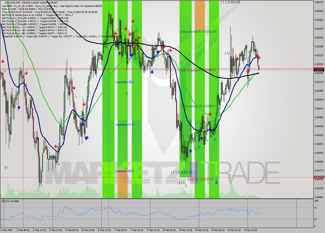This screenshot has width=325, height=233.
Task: Select the blue 'correction 61.8' label
Action: pos(124,125)
